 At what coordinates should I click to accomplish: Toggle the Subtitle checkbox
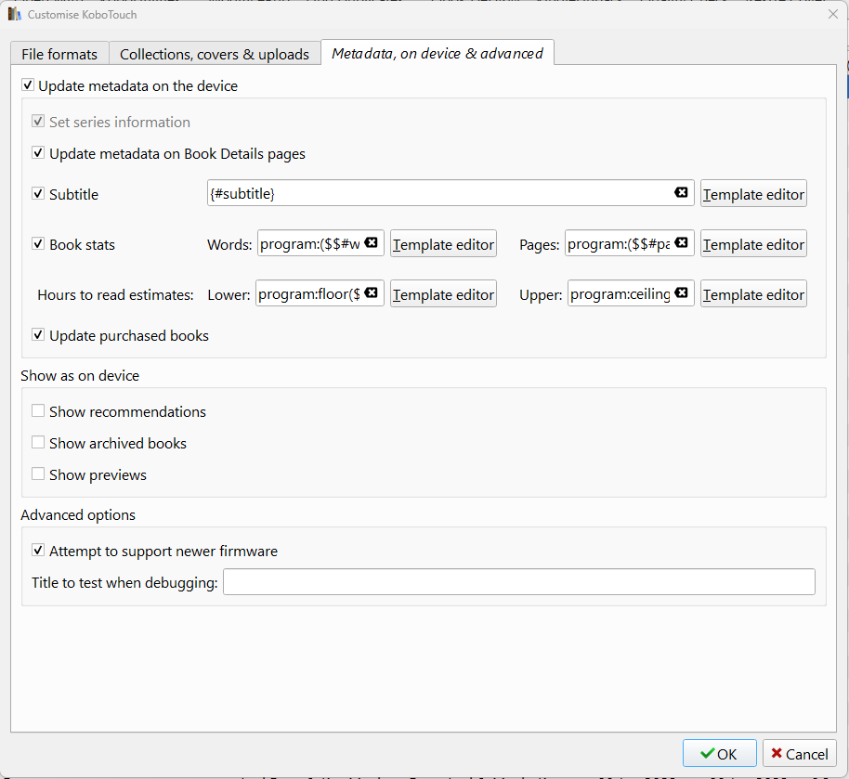click(x=38, y=194)
